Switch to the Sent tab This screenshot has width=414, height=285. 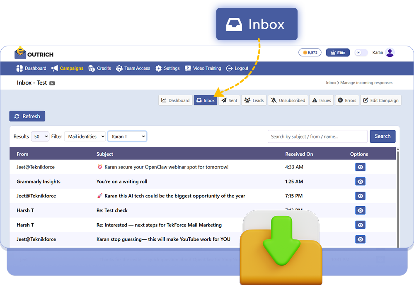229,100
